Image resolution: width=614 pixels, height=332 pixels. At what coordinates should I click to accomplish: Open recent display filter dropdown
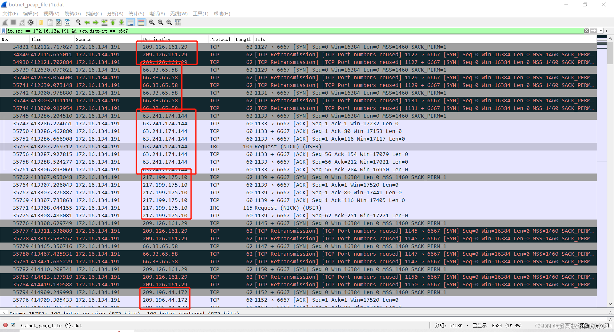[x=601, y=31]
